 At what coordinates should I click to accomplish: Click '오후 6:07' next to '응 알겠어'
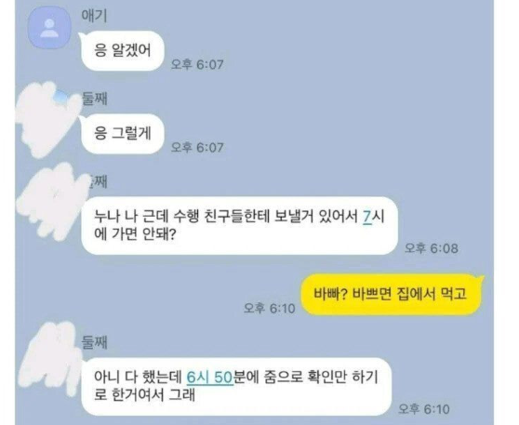point(197,64)
